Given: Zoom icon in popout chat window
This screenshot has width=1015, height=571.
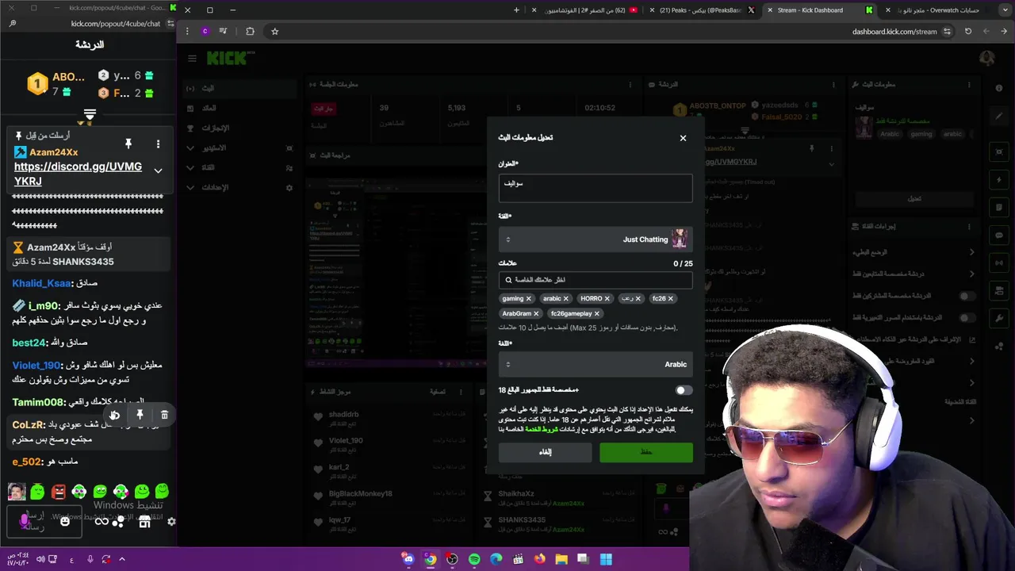Looking at the screenshot, I should point(13,24).
